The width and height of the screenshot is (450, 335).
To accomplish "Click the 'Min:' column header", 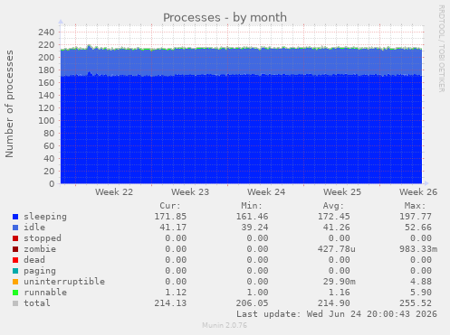I will [252, 206].
